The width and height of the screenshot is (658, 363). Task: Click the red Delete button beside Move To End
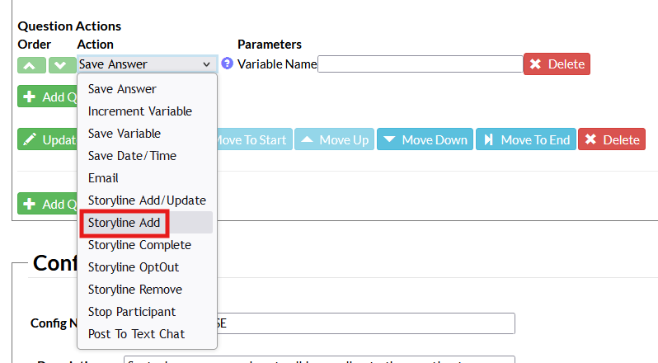[612, 139]
